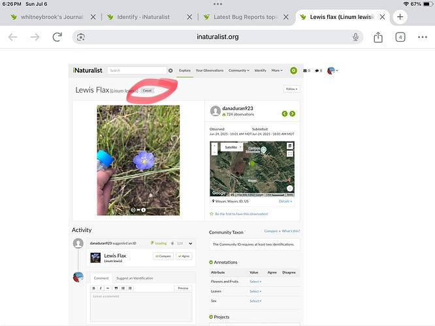The image size is (435, 326).
Task: Open danaduran923's profile link
Action: pos(238,108)
